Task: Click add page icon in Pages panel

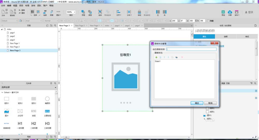Action: coord(47,26)
